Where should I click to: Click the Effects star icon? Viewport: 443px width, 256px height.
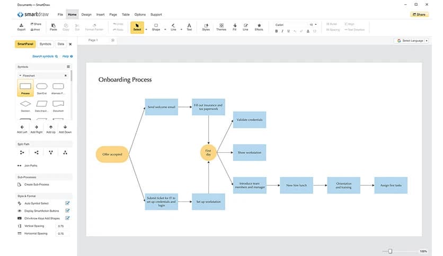(x=259, y=26)
